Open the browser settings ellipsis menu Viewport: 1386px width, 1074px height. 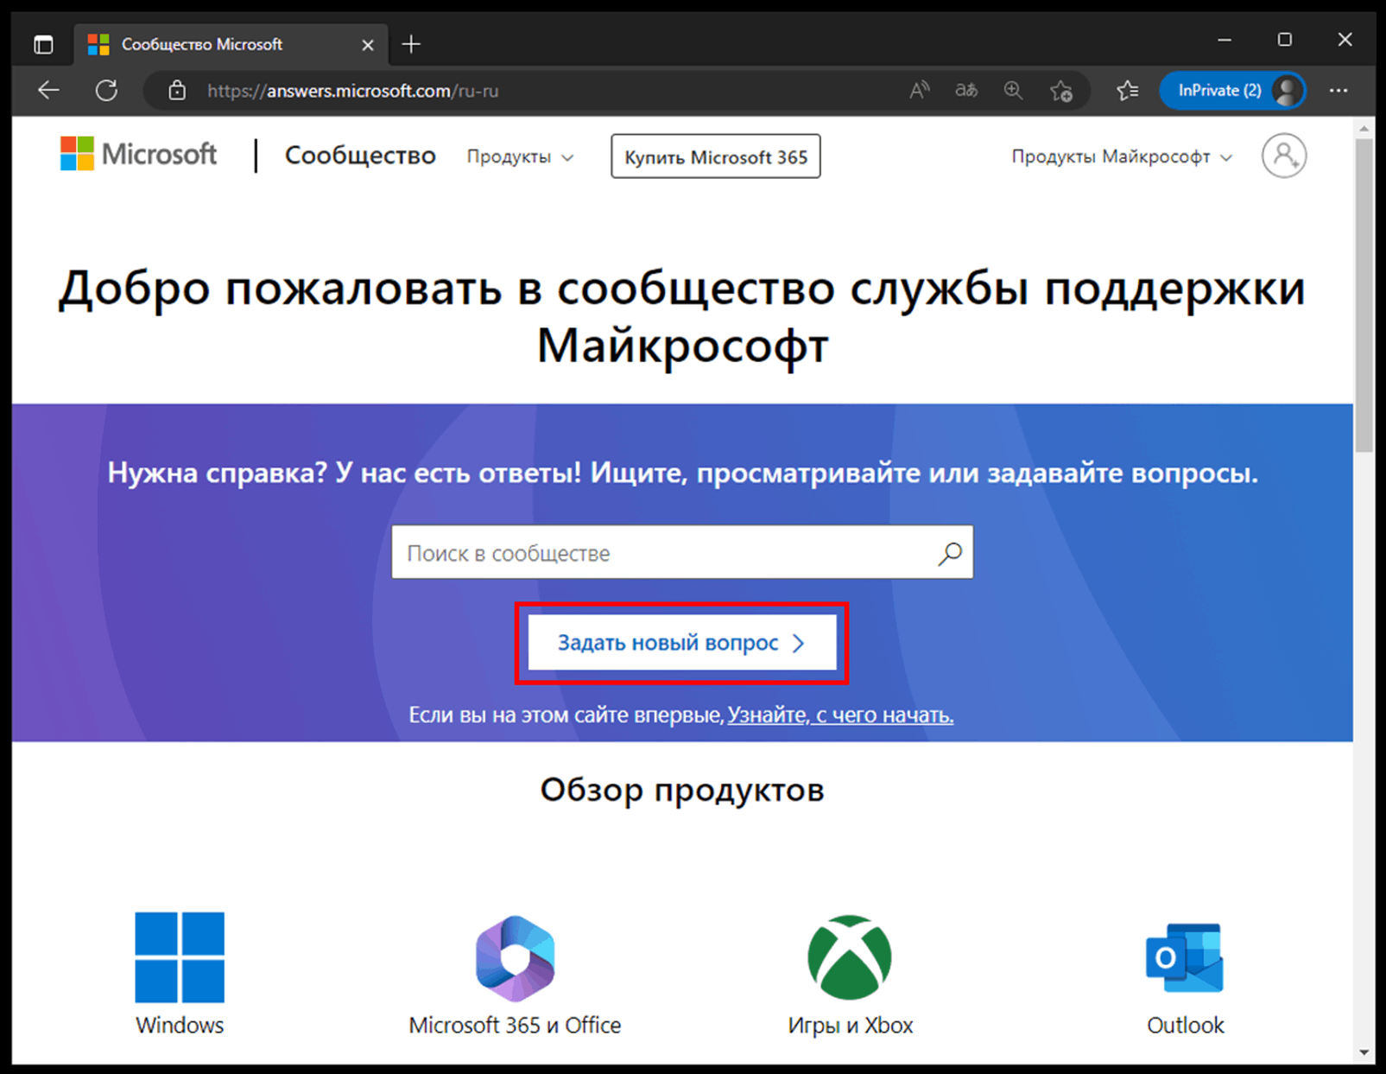[1339, 90]
